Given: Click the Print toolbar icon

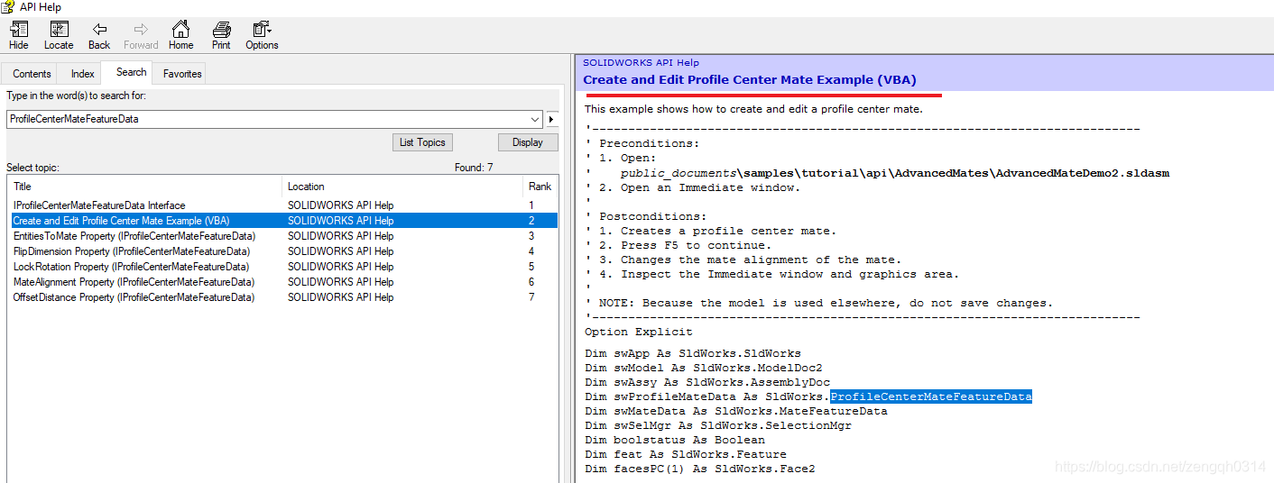Looking at the screenshot, I should tap(221, 35).
